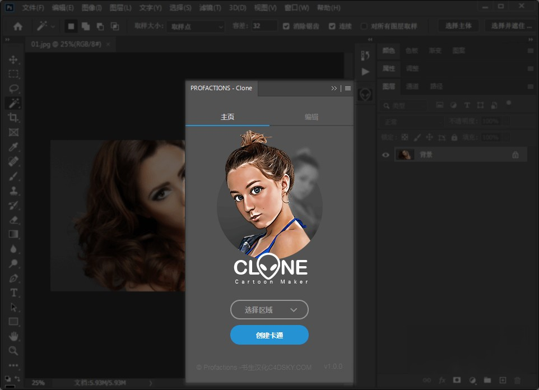This screenshot has height=390, width=539.
Task: Enable 对所有图层取样 checkbox
Action: (x=364, y=26)
